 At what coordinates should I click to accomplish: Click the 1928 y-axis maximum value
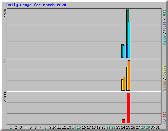[x=5, y=13]
